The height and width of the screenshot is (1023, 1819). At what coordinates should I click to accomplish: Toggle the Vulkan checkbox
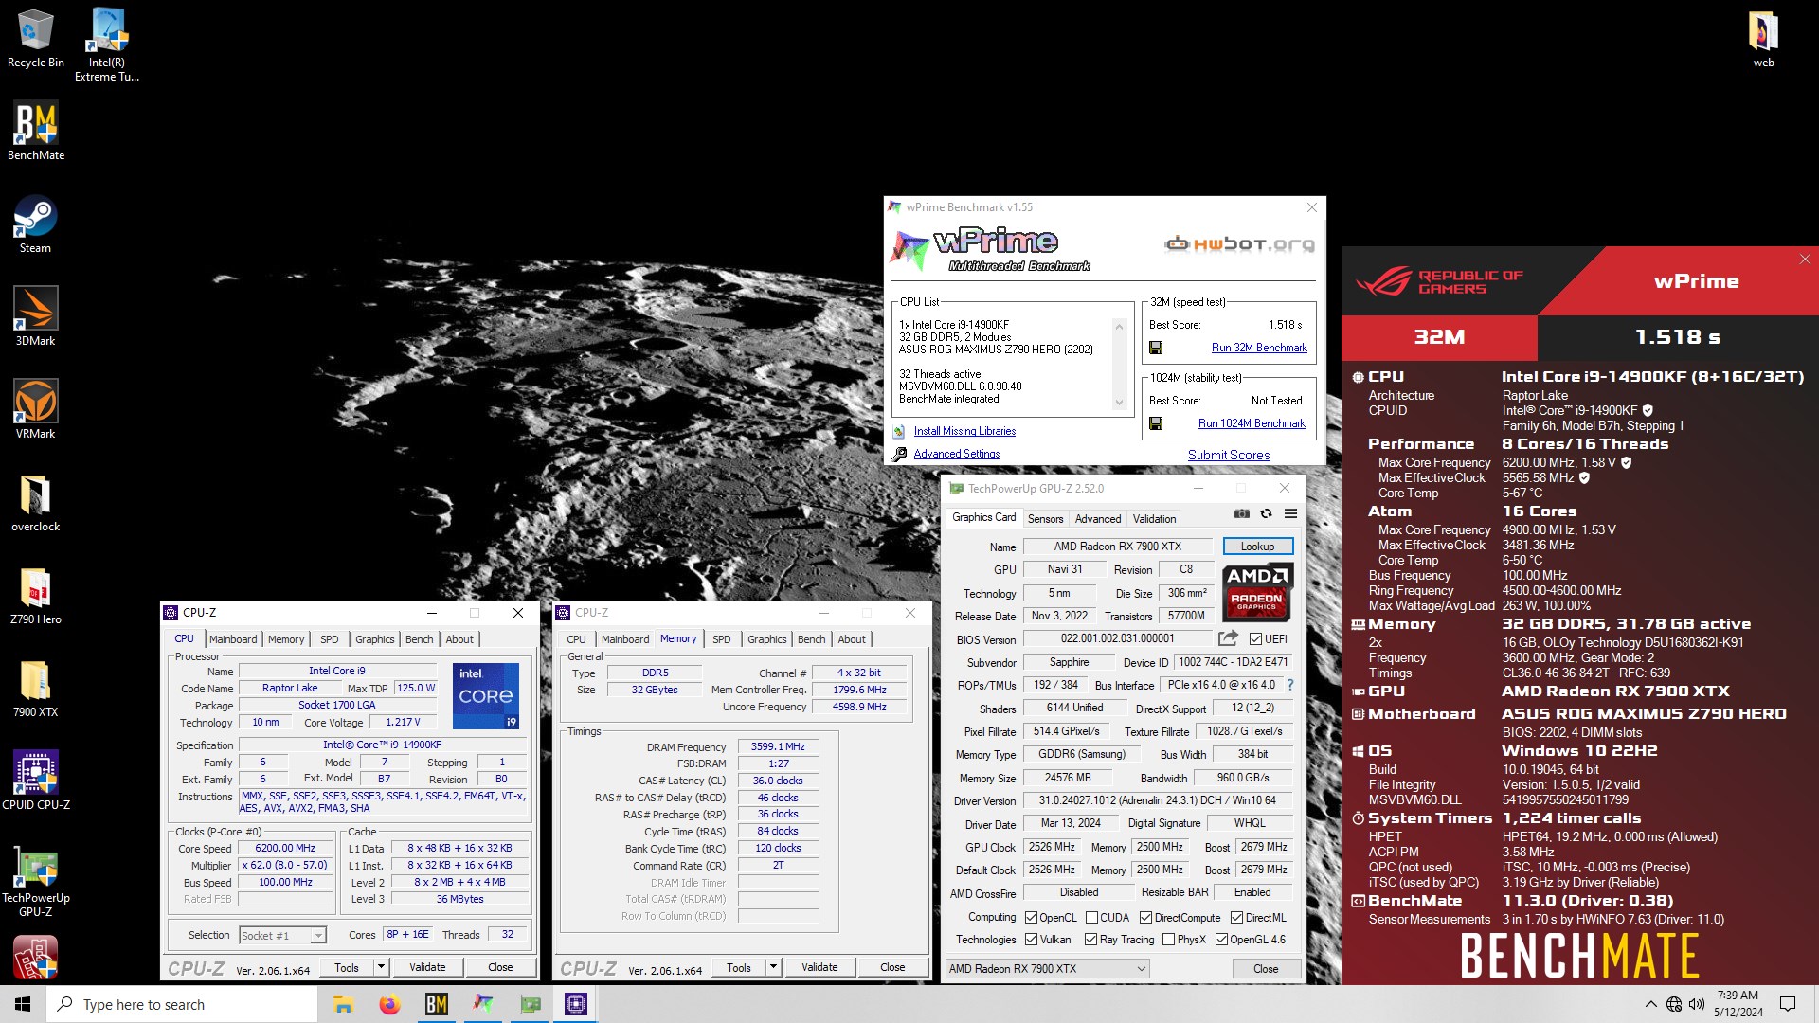click(x=1031, y=940)
